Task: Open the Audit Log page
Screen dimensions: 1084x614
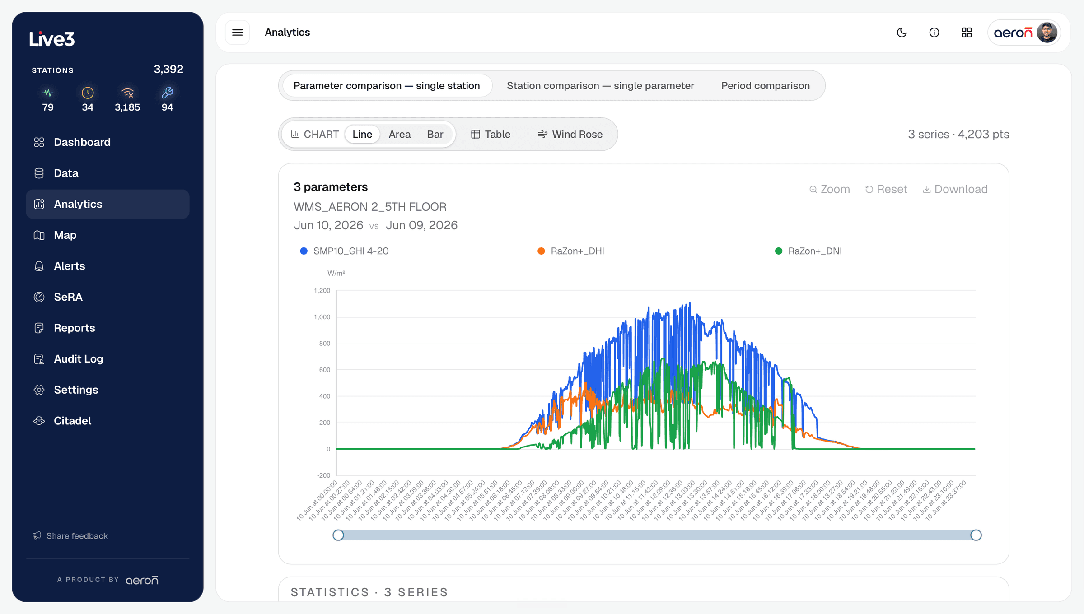Action: [x=107, y=358]
